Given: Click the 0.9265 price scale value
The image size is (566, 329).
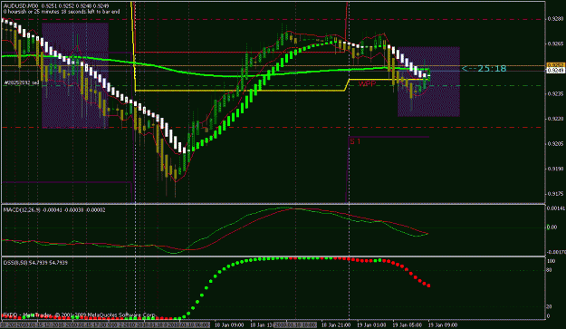Looking at the screenshot, I should (x=555, y=44).
